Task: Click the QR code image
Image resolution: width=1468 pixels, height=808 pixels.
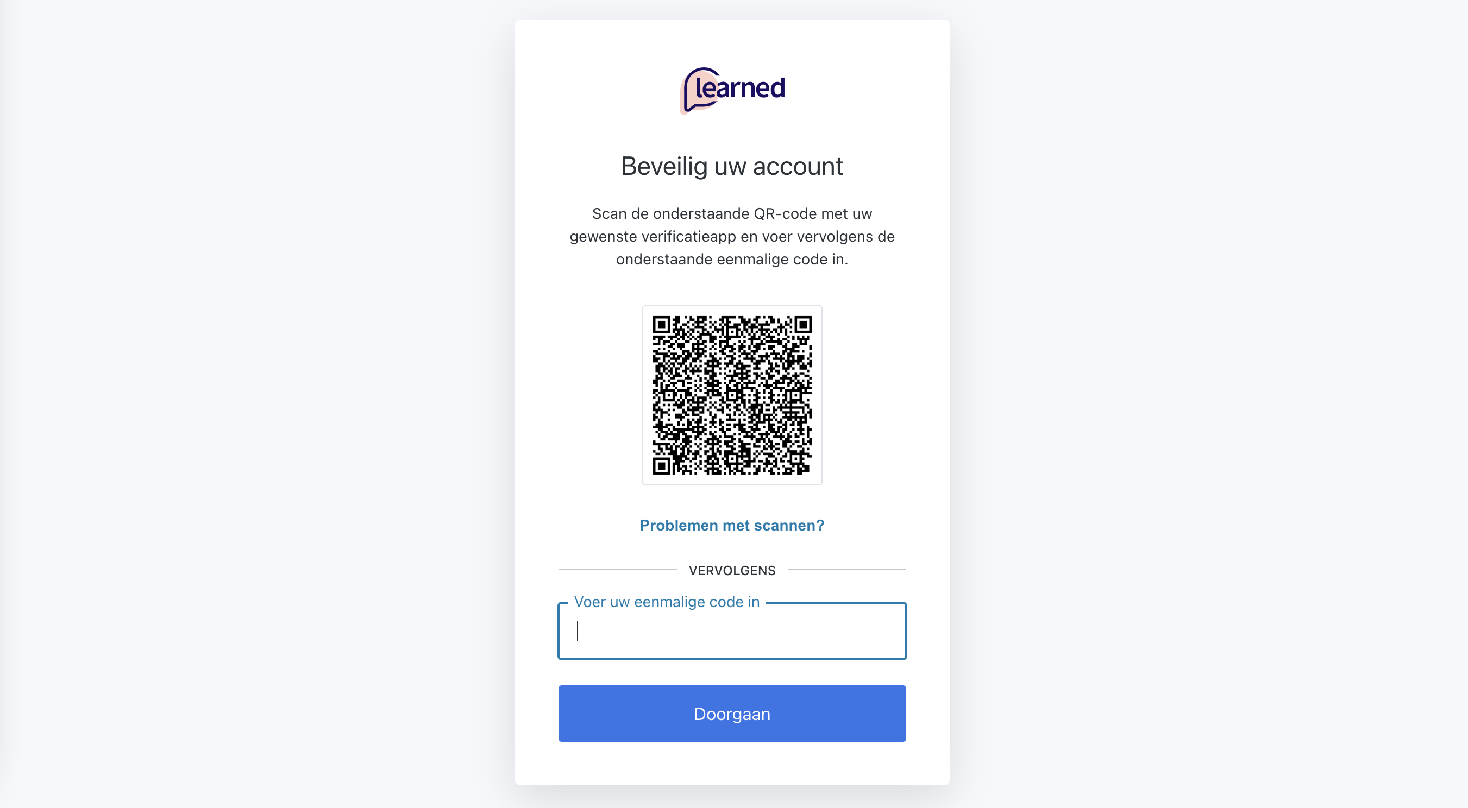Action: click(x=732, y=395)
